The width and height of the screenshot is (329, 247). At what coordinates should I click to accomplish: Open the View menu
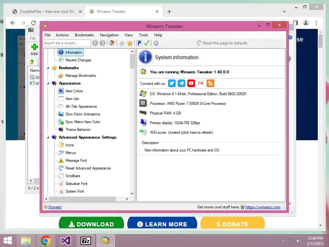[129, 35]
